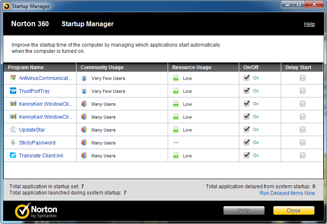The width and height of the screenshot is (327, 224).
Task: Uncheck the On box for StickyPassword
Action: coord(247,142)
